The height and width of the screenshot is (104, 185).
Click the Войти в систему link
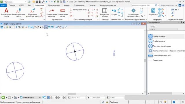167,5
